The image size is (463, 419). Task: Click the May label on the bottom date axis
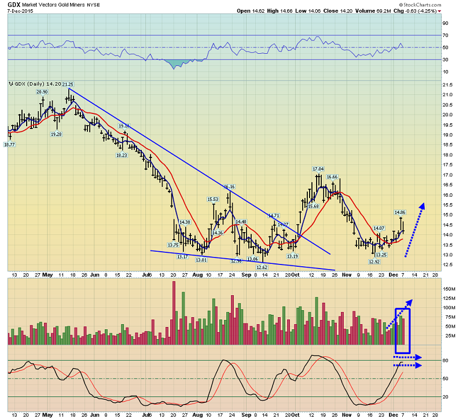(47, 415)
